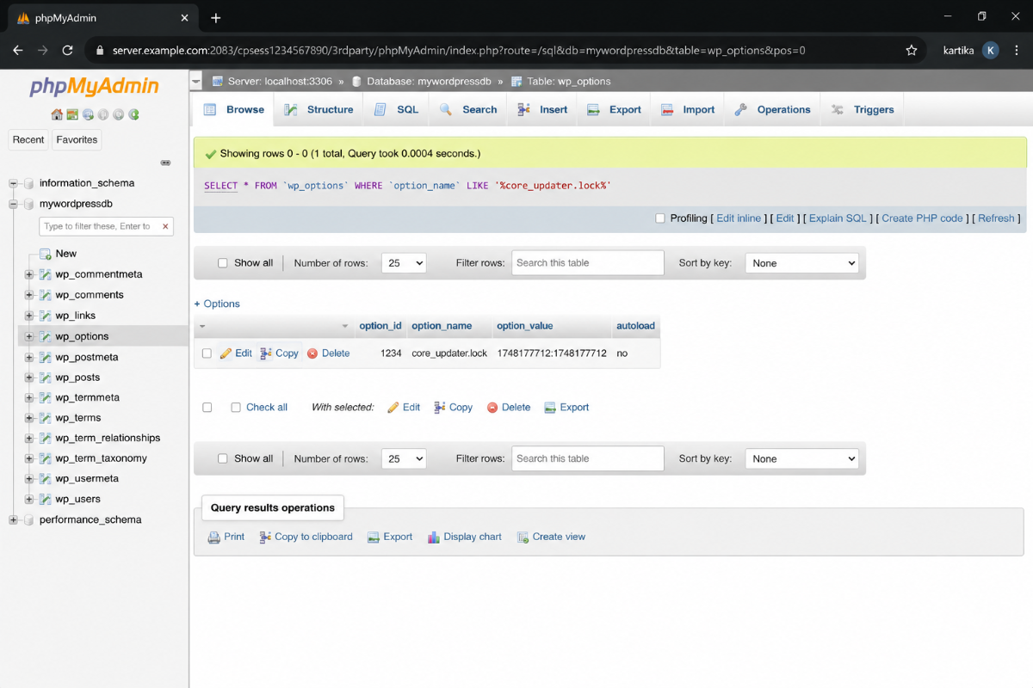The width and height of the screenshot is (1033, 688).
Task: Click the With selected Export icon
Action: coord(550,408)
